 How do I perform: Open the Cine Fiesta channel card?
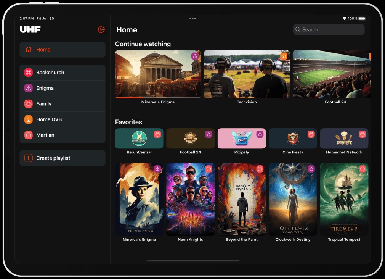[293, 139]
